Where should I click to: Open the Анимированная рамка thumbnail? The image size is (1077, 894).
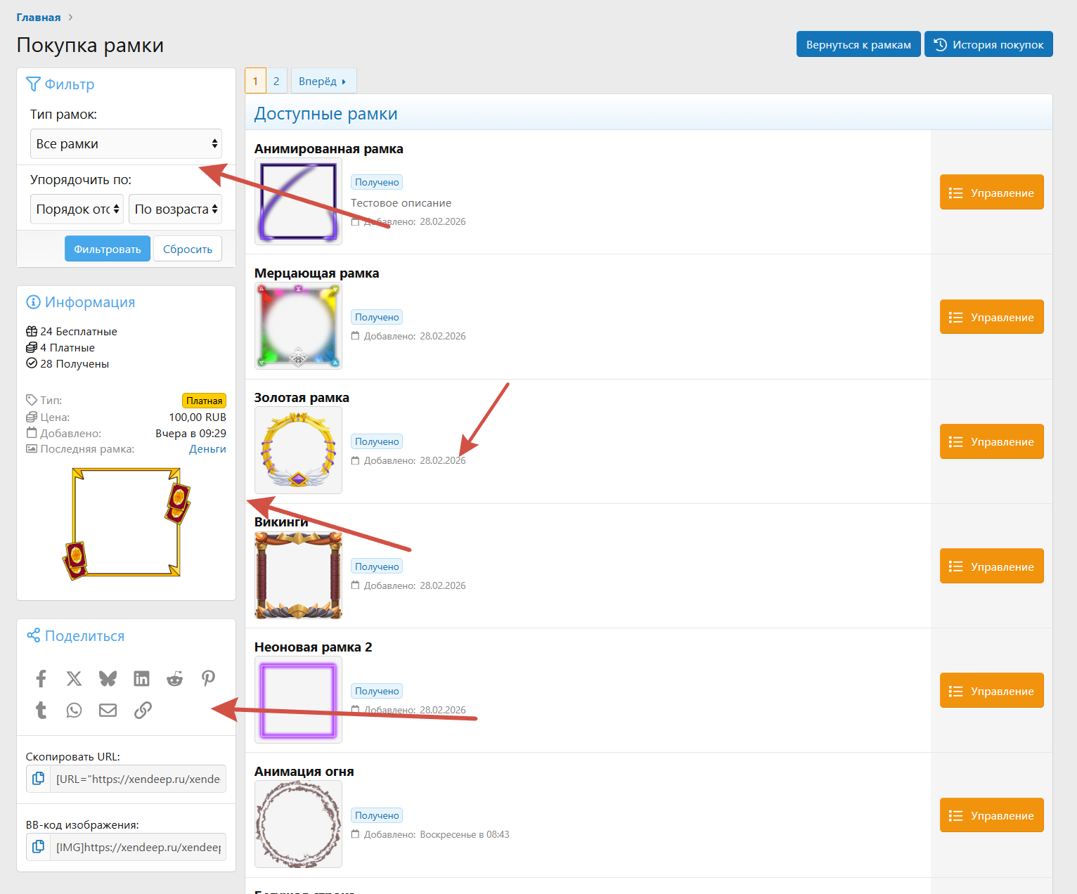click(298, 202)
